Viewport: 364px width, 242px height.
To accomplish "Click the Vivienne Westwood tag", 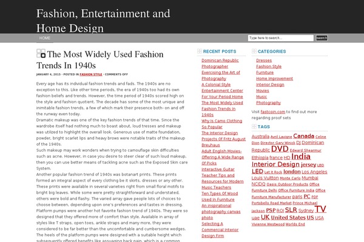I will point(268,224).
